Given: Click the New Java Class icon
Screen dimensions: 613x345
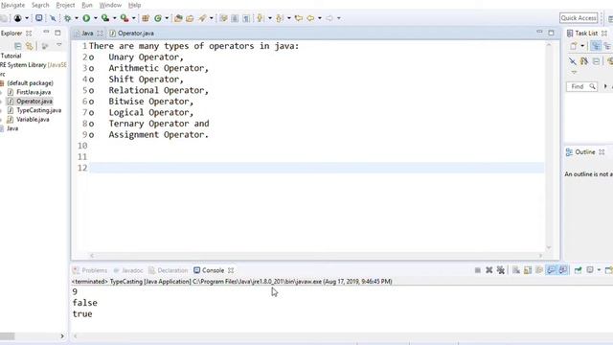Looking at the screenshot, I should pyautogui.click(x=158, y=18).
